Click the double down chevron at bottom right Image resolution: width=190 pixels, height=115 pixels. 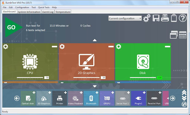click(x=184, y=98)
